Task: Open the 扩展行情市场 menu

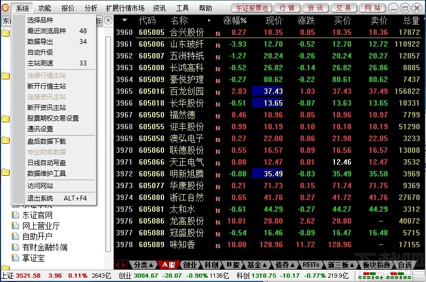Action: coord(125,9)
